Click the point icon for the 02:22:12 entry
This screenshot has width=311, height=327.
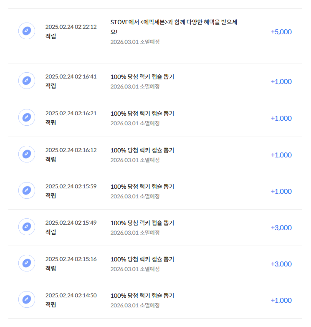27,31
